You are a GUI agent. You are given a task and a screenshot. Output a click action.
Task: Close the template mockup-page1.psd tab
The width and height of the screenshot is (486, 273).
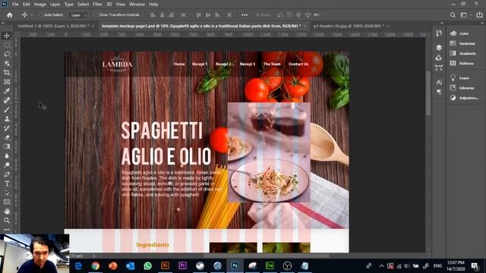click(305, 26)
